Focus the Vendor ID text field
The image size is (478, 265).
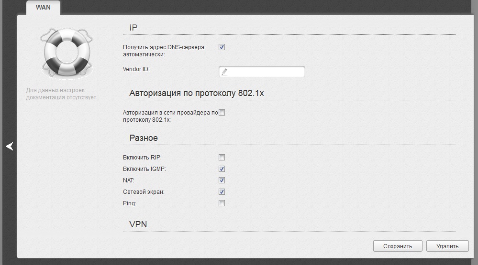click(262, 72)
